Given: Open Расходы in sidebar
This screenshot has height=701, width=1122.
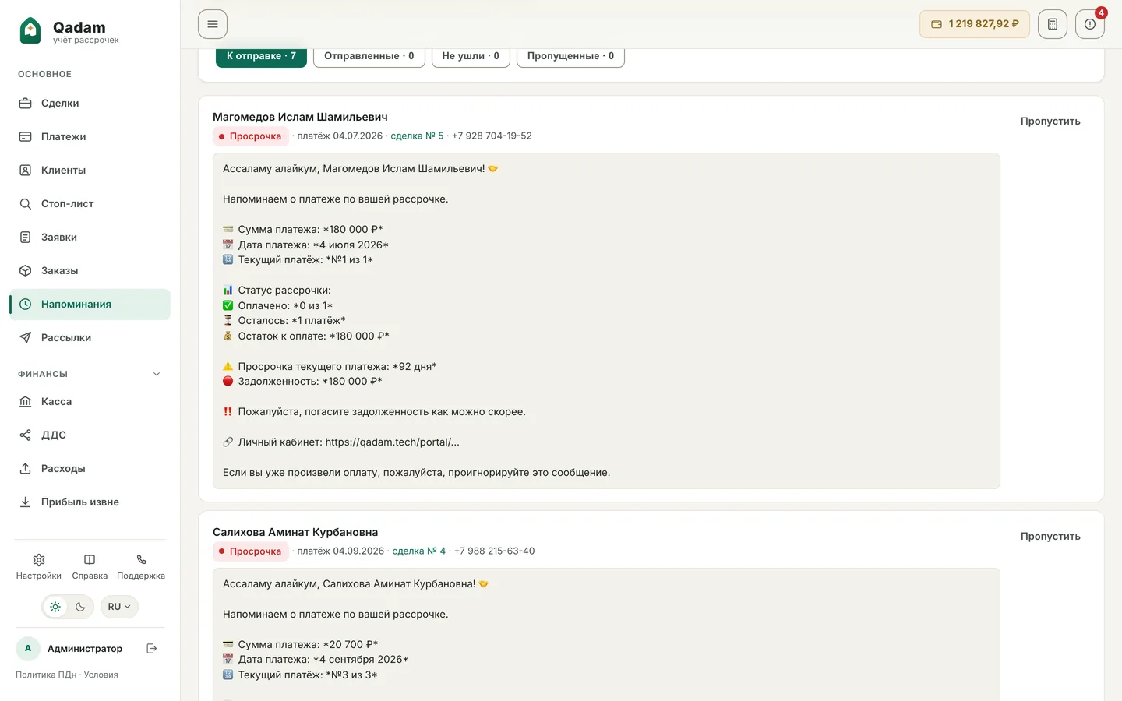Looking at the screenshot, I should (90, 469).
